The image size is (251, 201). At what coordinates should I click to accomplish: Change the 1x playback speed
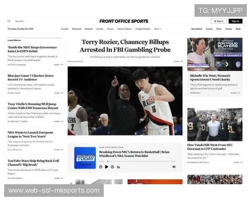(x=118, y=167)
